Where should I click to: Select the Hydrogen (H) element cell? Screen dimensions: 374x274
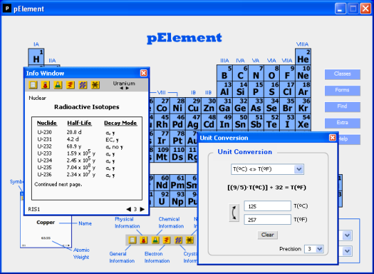pos(36,57)
